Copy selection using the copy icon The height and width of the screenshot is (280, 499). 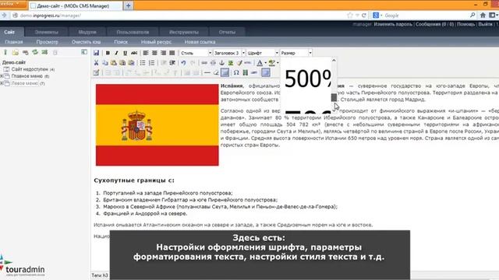[104, 63]
